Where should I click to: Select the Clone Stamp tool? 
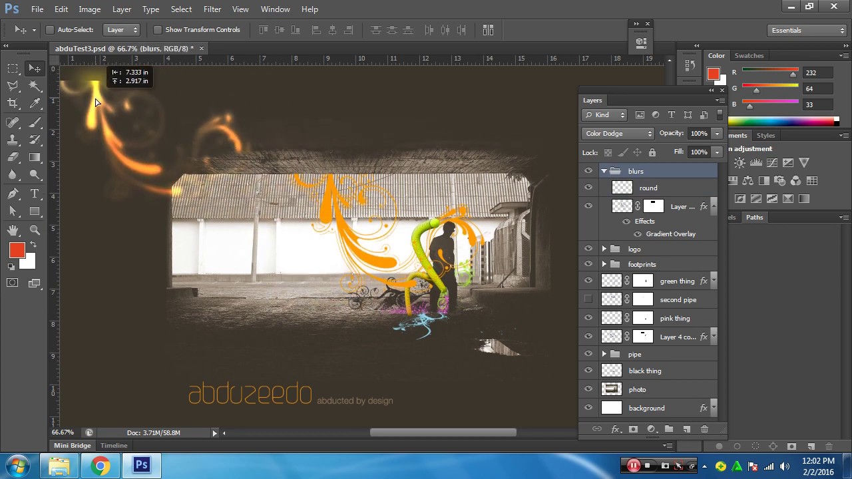tap(13, 140)
